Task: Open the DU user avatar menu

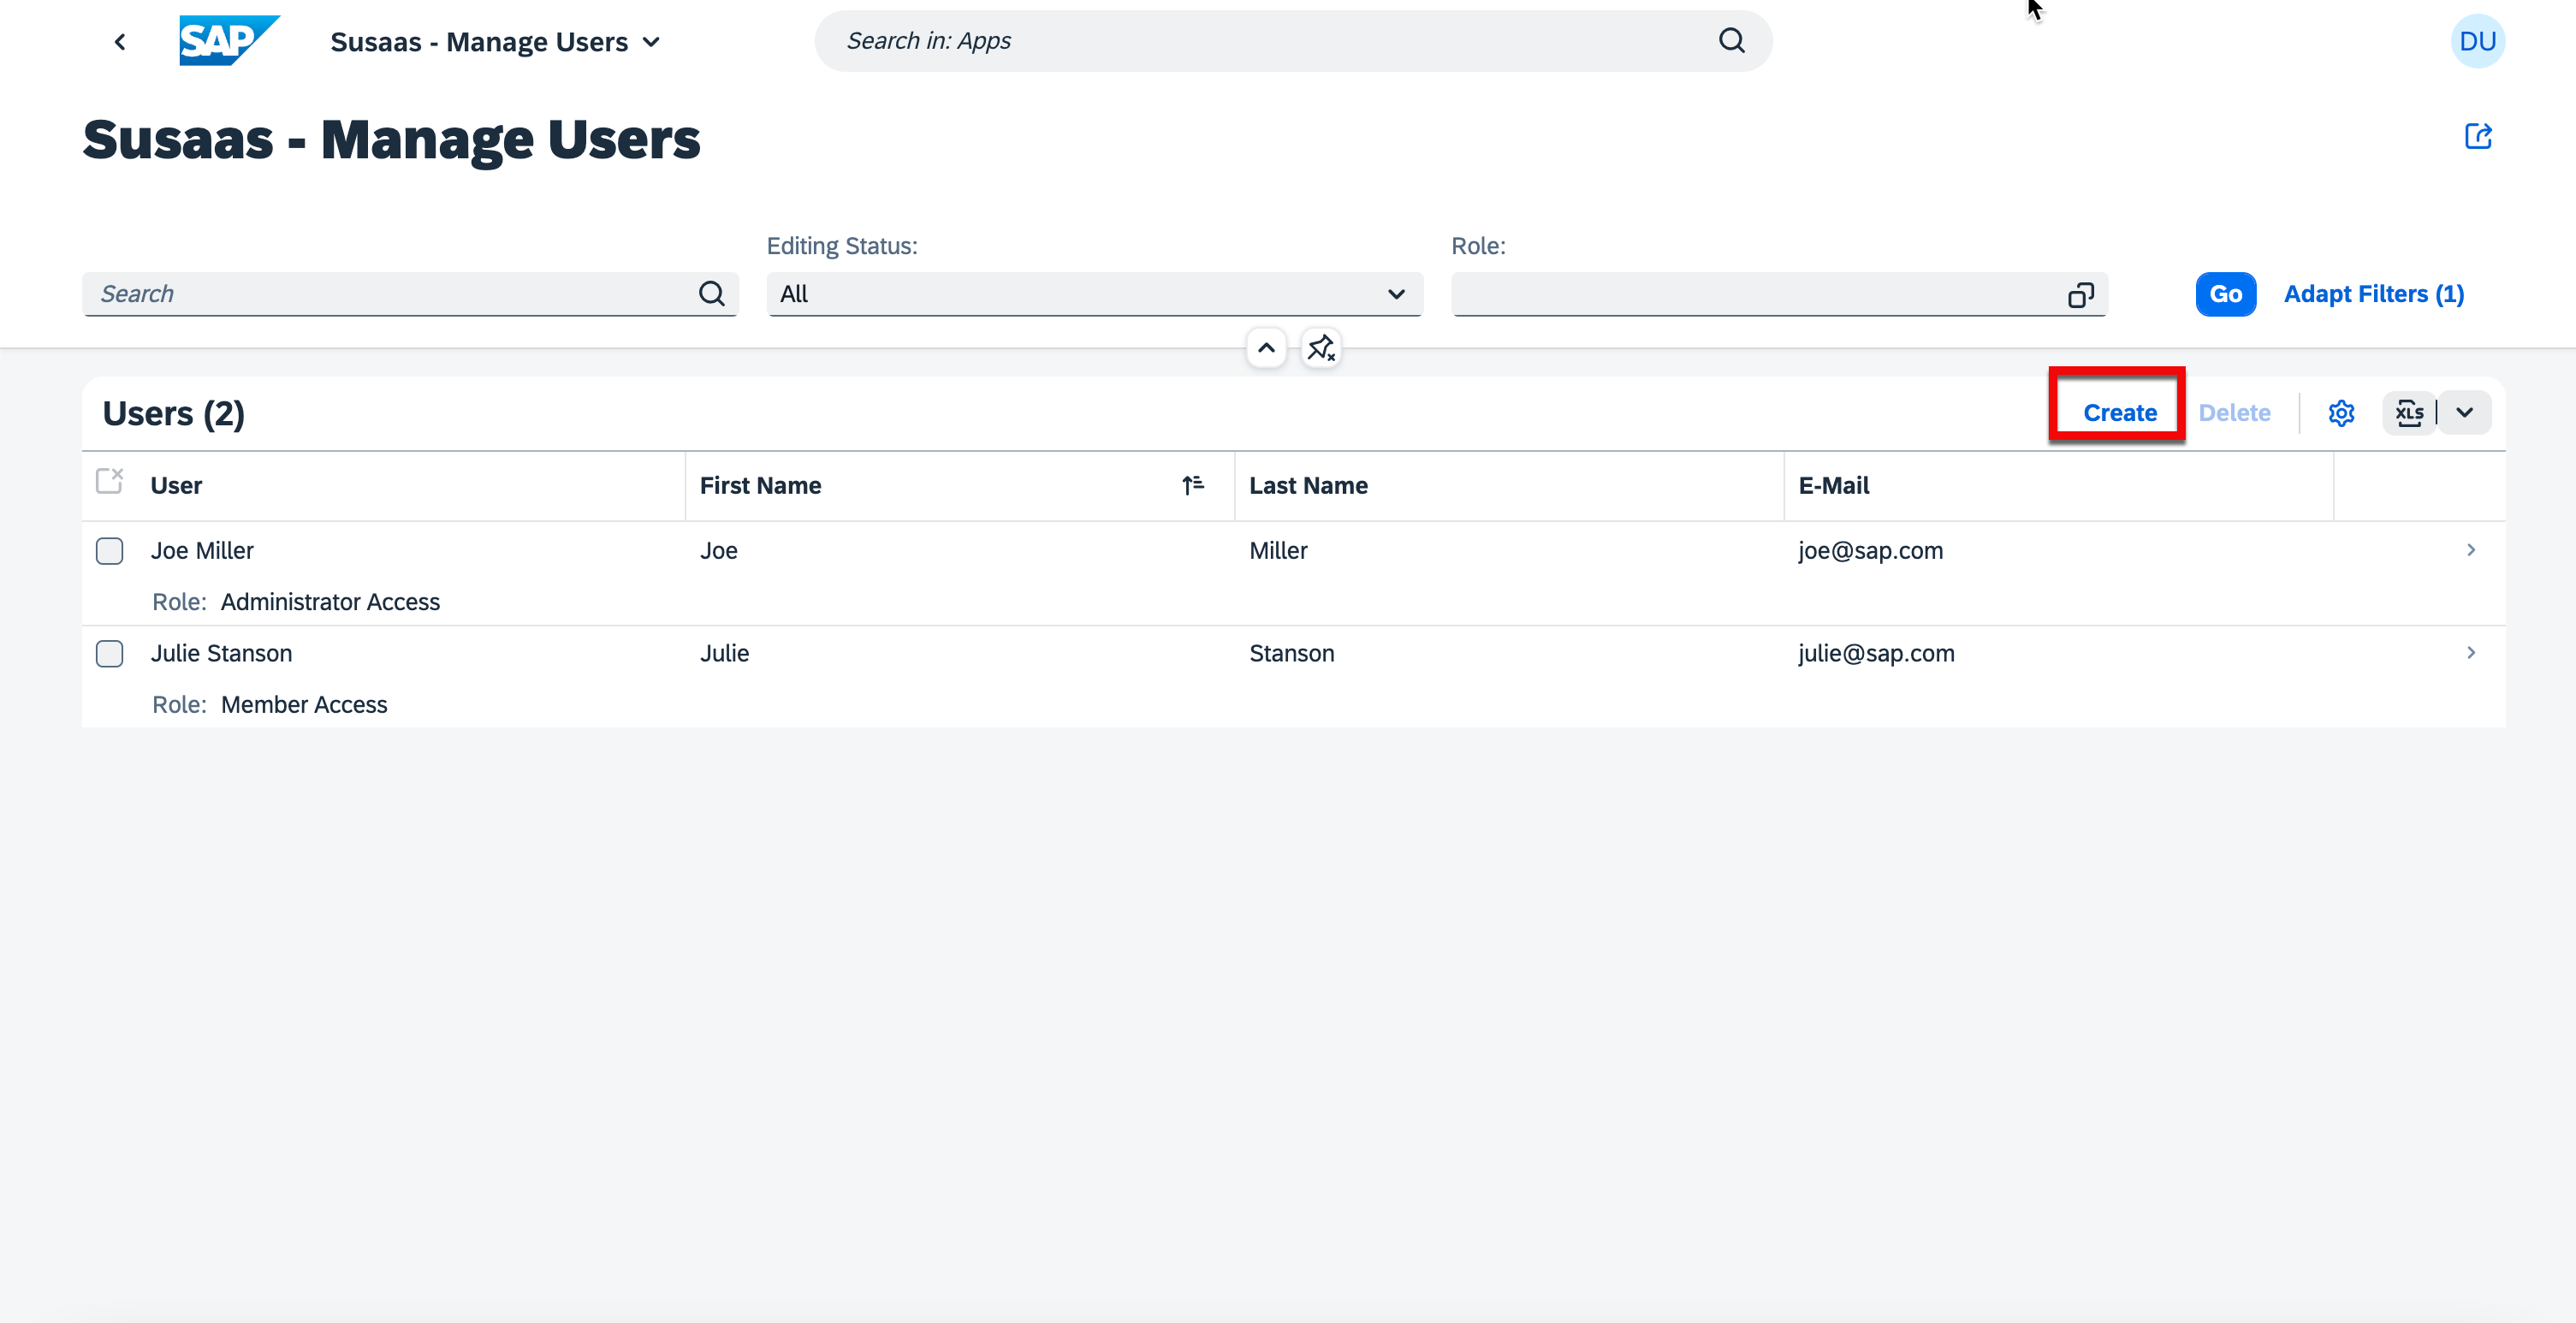Action: (x=2477, y=41)
